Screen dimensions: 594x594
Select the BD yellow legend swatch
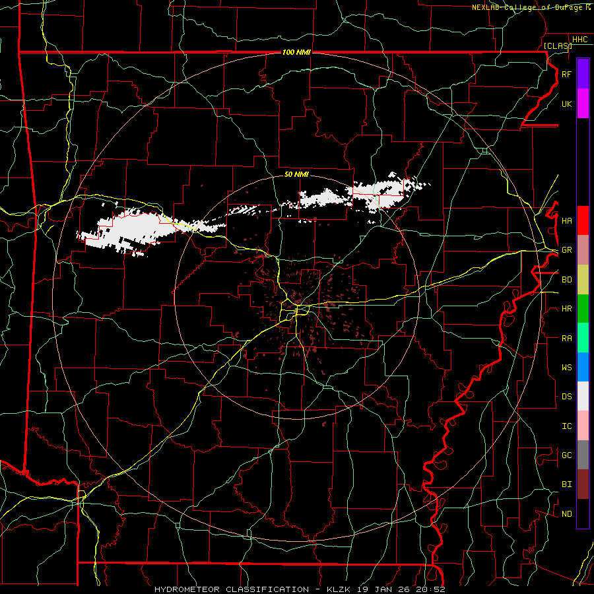click(x=583, y=279)
